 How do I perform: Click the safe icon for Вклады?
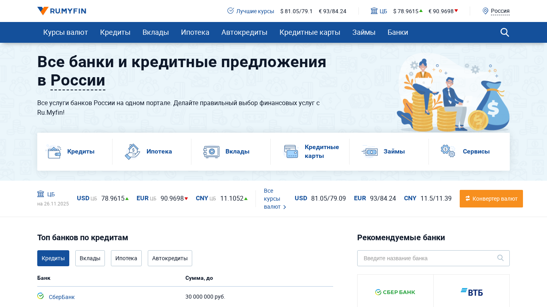211,152
